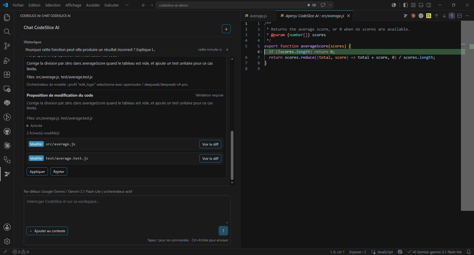Go back with title bar left arrow
Viewport: 474px width, 255px height.
(144, 5)
